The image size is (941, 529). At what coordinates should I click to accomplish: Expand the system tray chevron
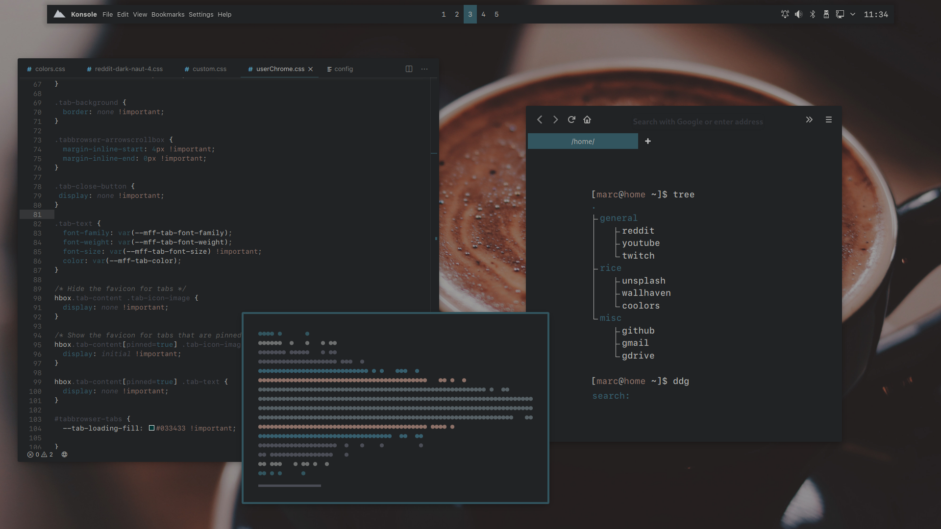853,14
